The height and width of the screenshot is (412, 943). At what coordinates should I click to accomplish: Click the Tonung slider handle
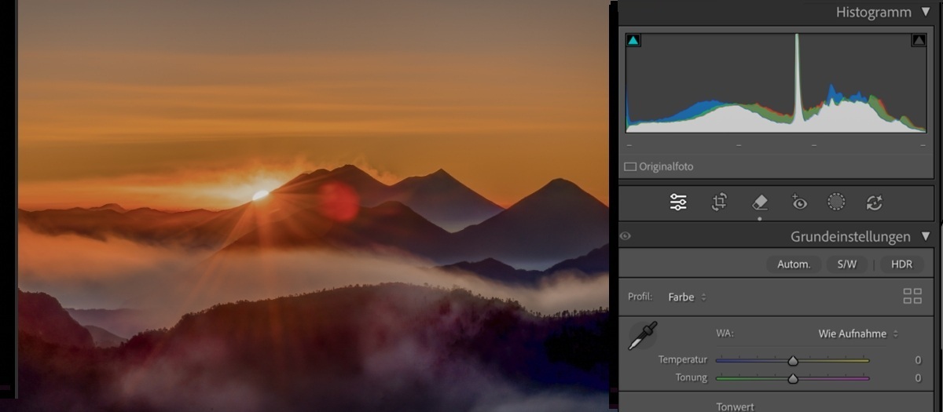click(x=793, y=378)
